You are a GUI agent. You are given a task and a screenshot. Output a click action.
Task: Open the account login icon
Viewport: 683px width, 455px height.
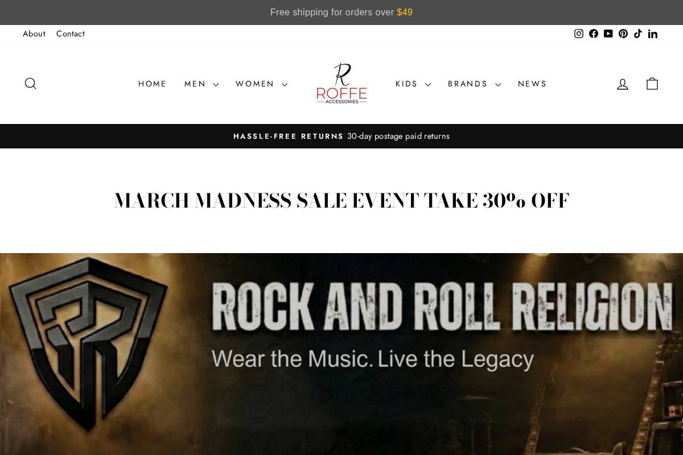pos(623,84)
